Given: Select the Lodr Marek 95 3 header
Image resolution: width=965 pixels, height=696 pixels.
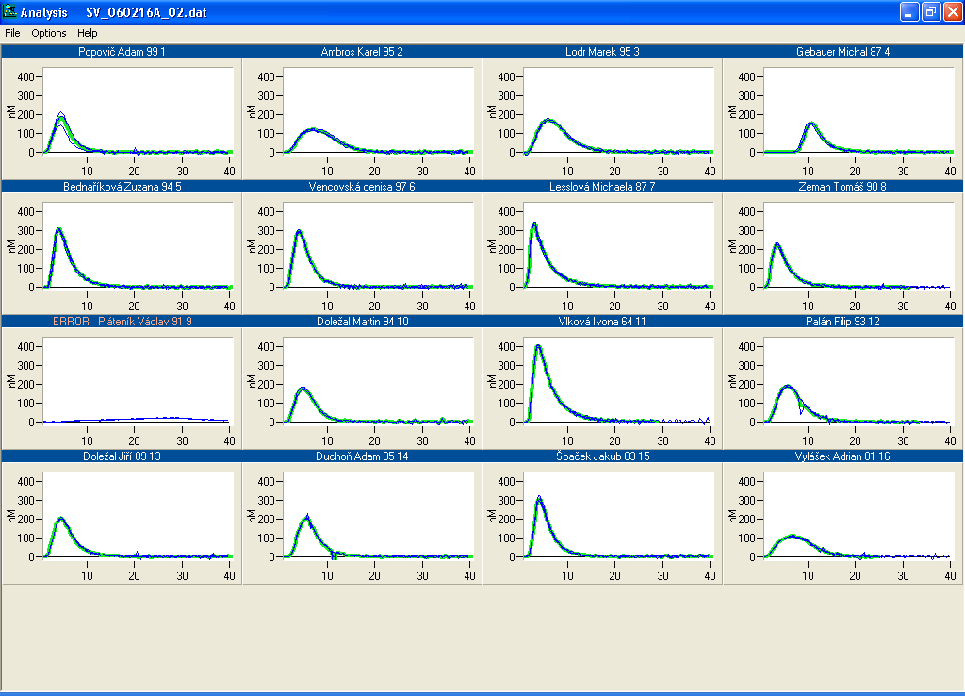Looking at the screenshot, I should (x=602, y=52).
